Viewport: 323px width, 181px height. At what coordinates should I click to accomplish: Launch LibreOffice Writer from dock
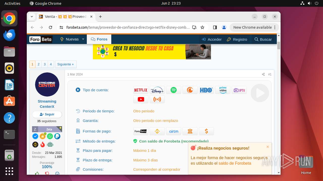9,85
